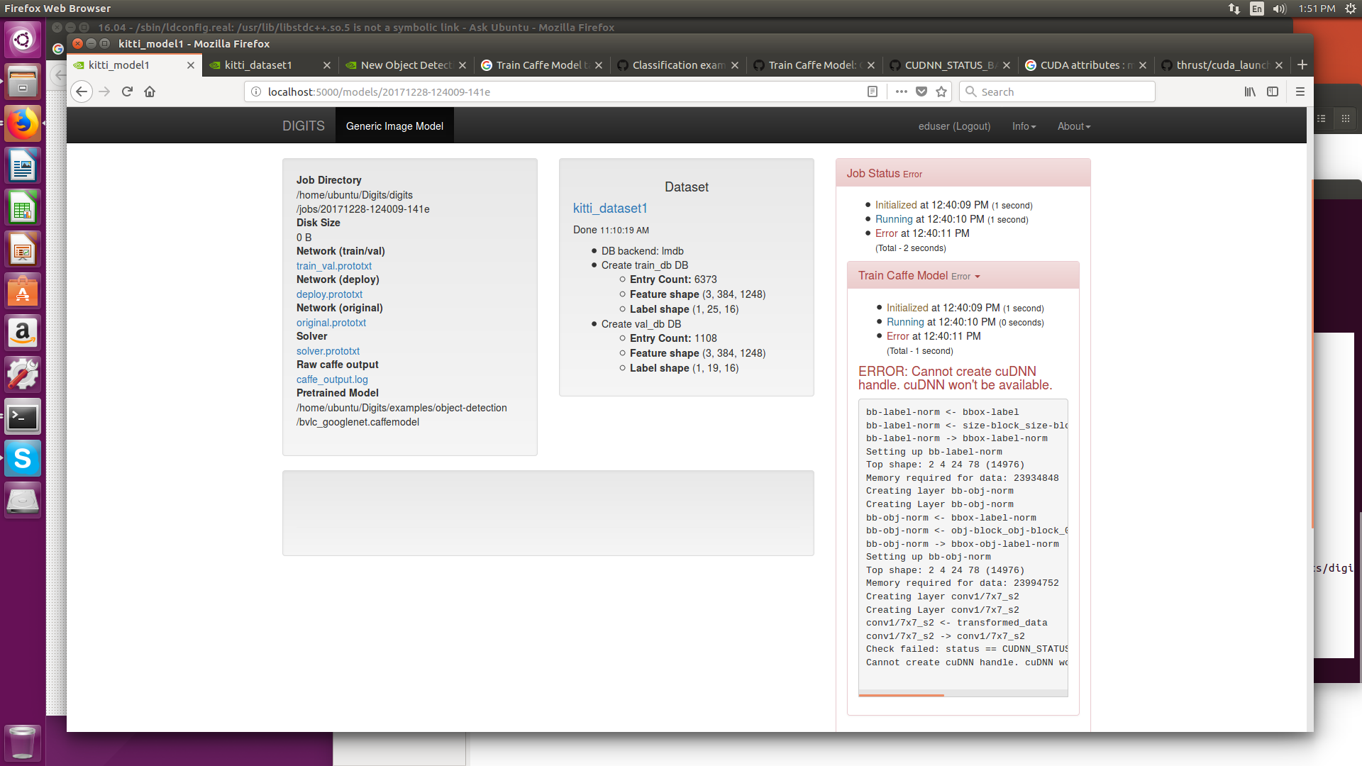This screenshot has width=1362, height=766.
Task: Bookmark this page with star icon
Action: tap(941, 91)
